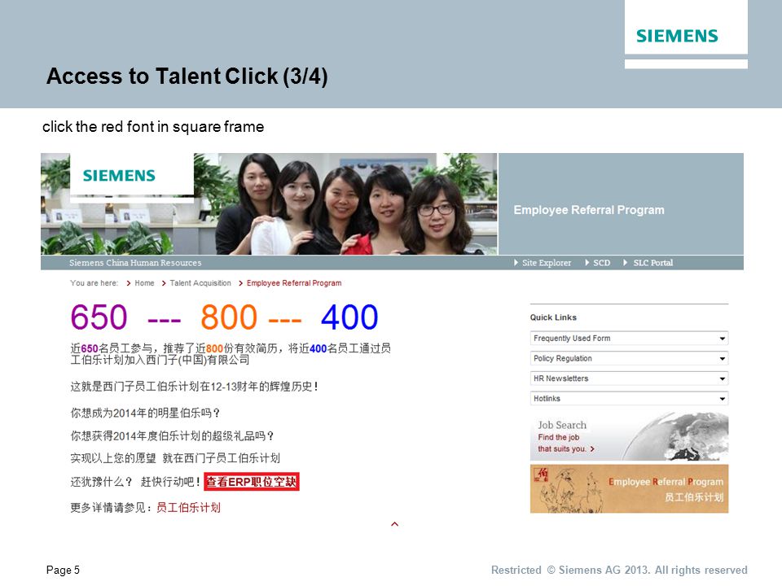Click the arrow icon before SLC Portal
Screen dimensions: 782x586
[x=626, y=263]
